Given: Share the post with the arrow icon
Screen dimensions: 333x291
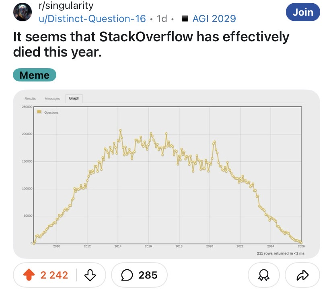Looking at the screenshot, I should pyautogui.click(x=302, y=275).
